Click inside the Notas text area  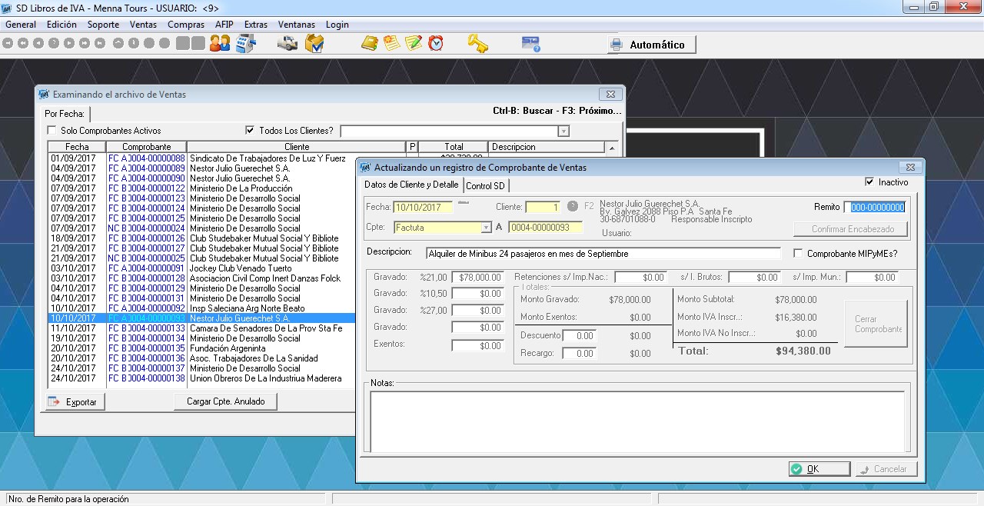coord(637,421)
